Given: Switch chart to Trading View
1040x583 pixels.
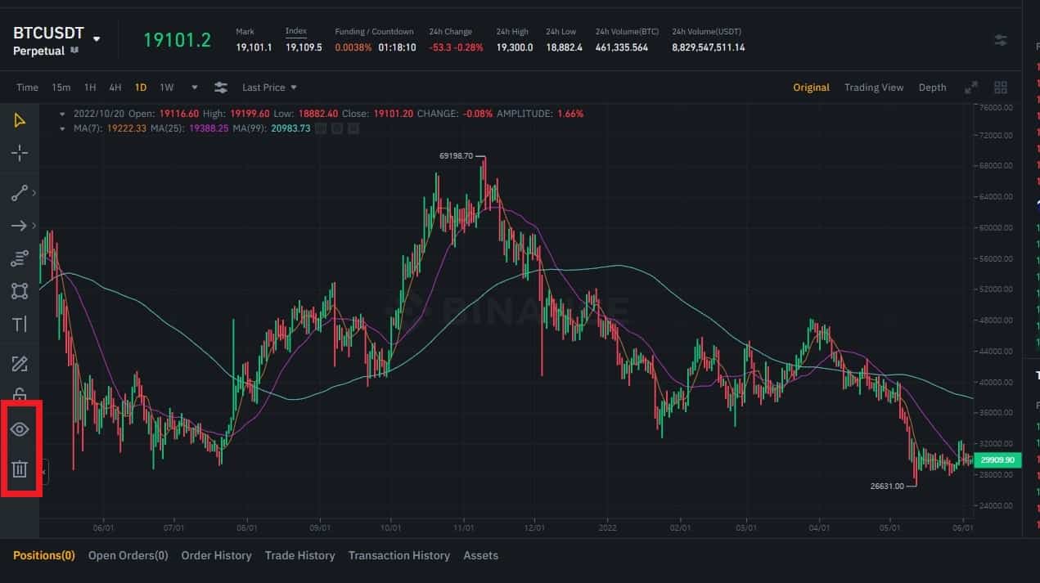Looking at the screenshot, I should coord(873,87).
